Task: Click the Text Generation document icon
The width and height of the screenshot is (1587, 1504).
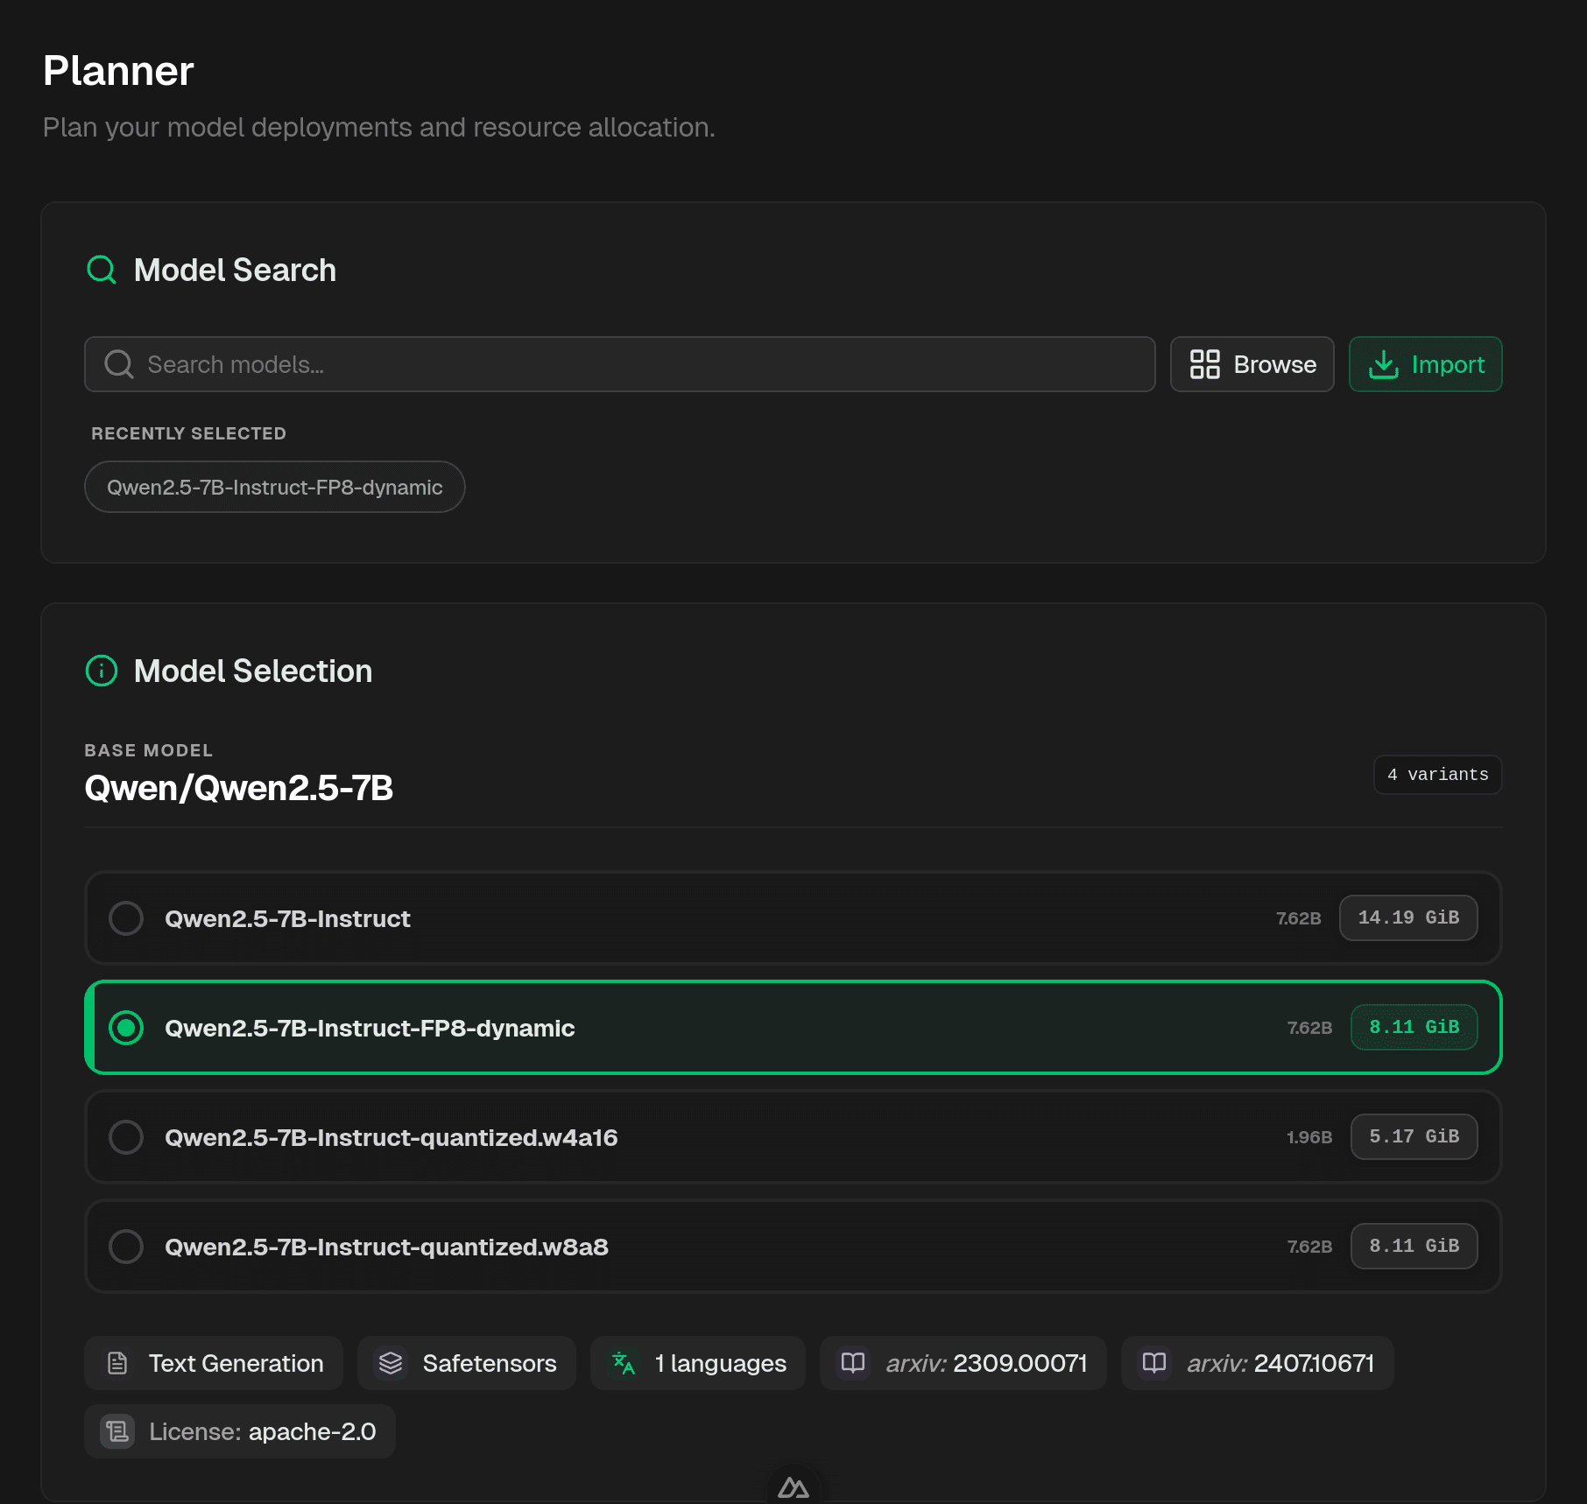Action: [117, 1363]
